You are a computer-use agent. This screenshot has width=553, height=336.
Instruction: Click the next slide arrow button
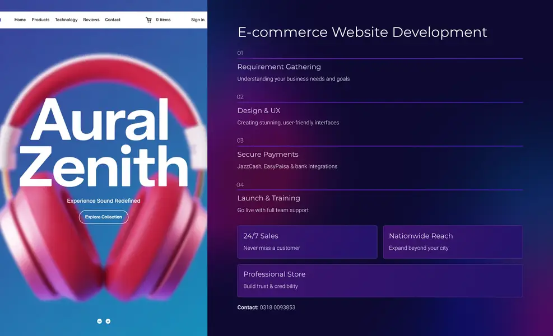[x=108, y=321]
